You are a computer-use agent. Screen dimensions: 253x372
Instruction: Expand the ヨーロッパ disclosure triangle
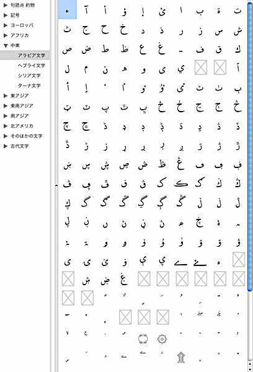coord(6,25)
